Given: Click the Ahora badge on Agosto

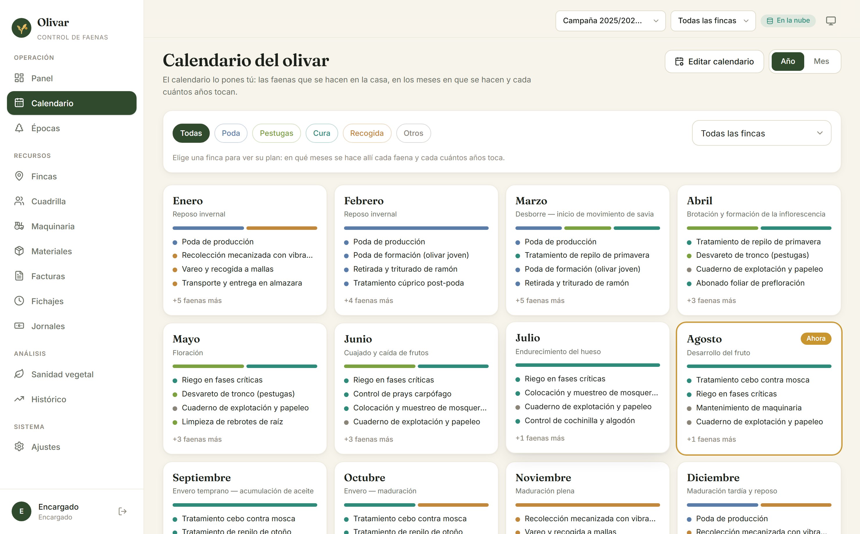Looking at the screenshot, I should click(816, 338).
